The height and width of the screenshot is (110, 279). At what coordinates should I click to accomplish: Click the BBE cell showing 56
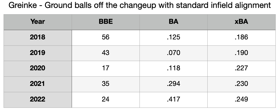(x=105, y=37)
